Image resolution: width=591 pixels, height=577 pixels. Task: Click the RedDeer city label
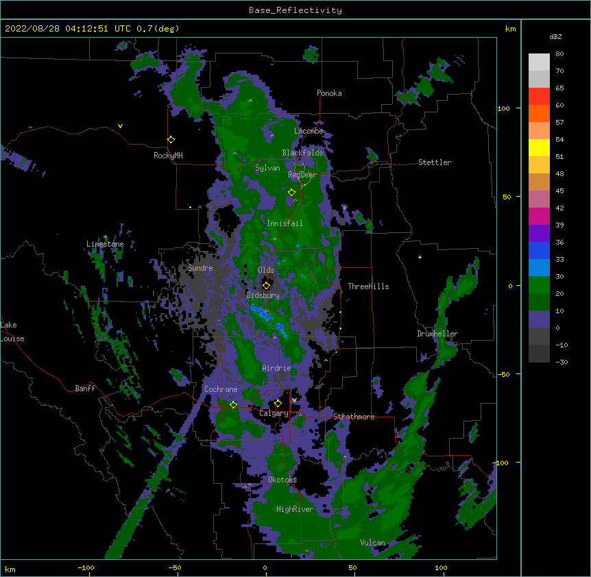coord(302,175)
